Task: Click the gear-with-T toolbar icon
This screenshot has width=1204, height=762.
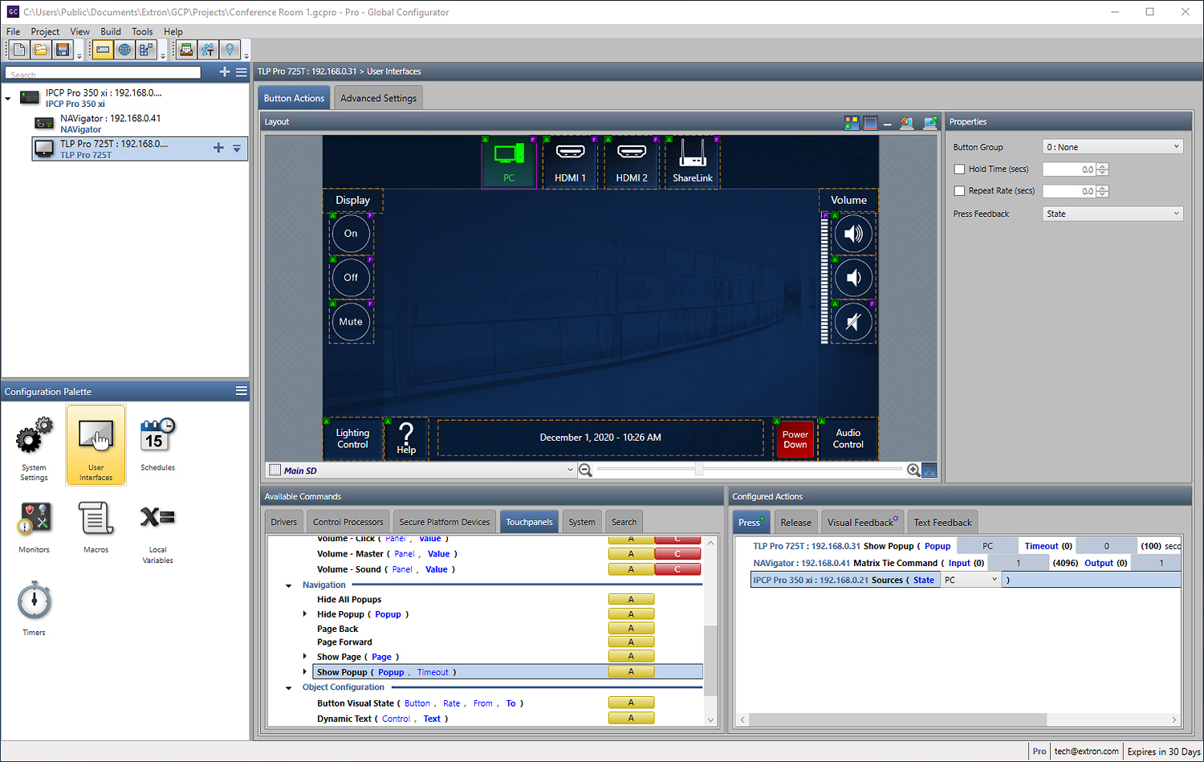Action: (208, 50)
